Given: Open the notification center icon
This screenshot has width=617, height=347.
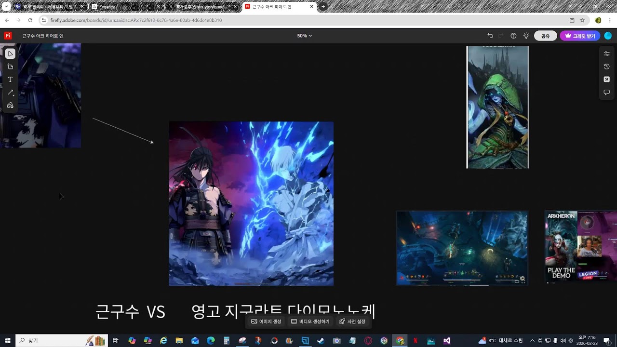Looking at the screenshot, I should [x=607, y=341].
